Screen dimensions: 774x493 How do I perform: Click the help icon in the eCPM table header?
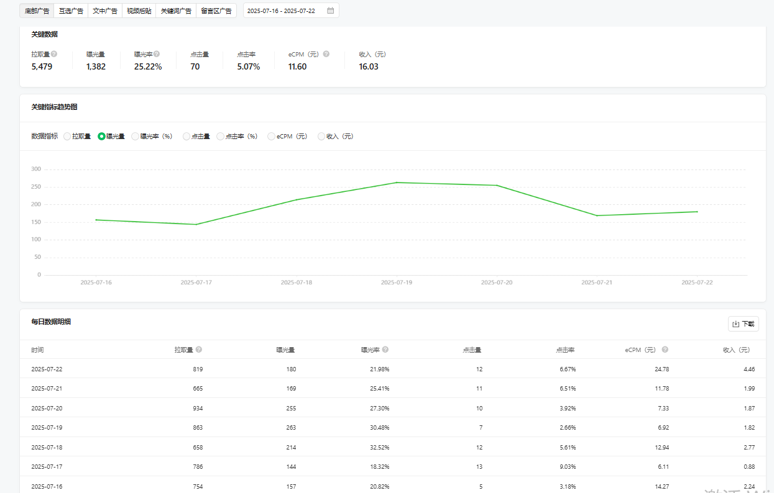[665, 350]
